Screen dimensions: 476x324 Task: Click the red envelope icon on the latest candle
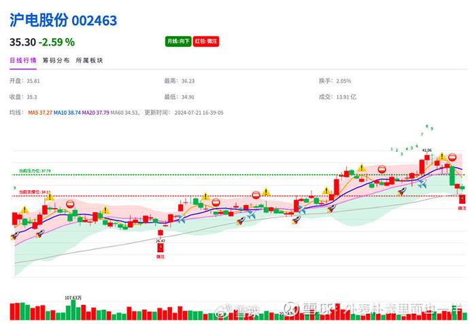coord(462,199)
